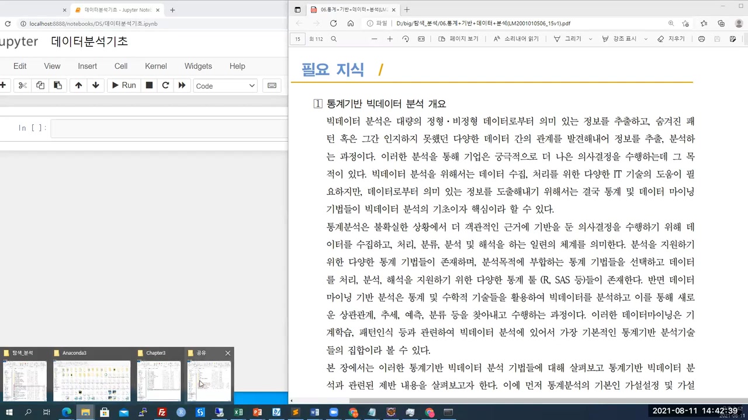Interrupt the kernel with the stop icon
Screen dimensions: 748x420
pyautogui.click(x=148, y=85)
